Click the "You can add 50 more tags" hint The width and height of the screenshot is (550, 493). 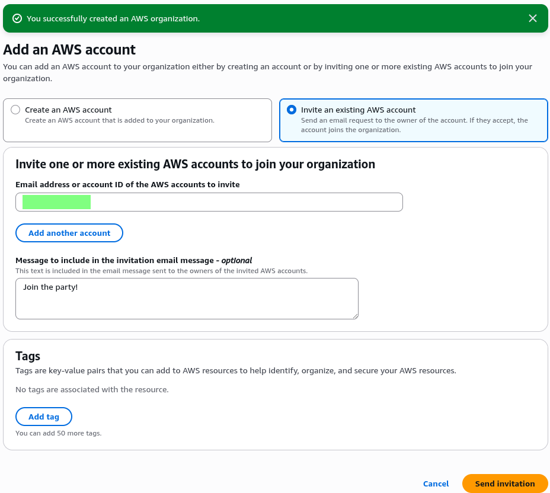tap(58, 433)
